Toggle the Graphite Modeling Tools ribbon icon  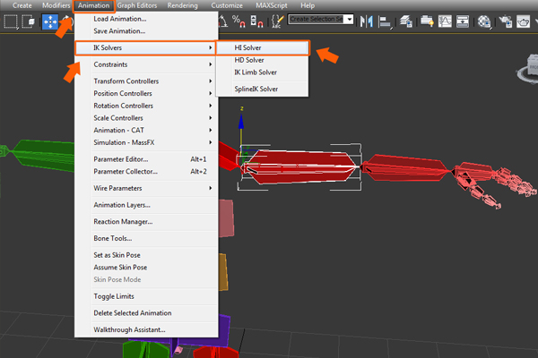pyautogui.click(x=427, y=21)
